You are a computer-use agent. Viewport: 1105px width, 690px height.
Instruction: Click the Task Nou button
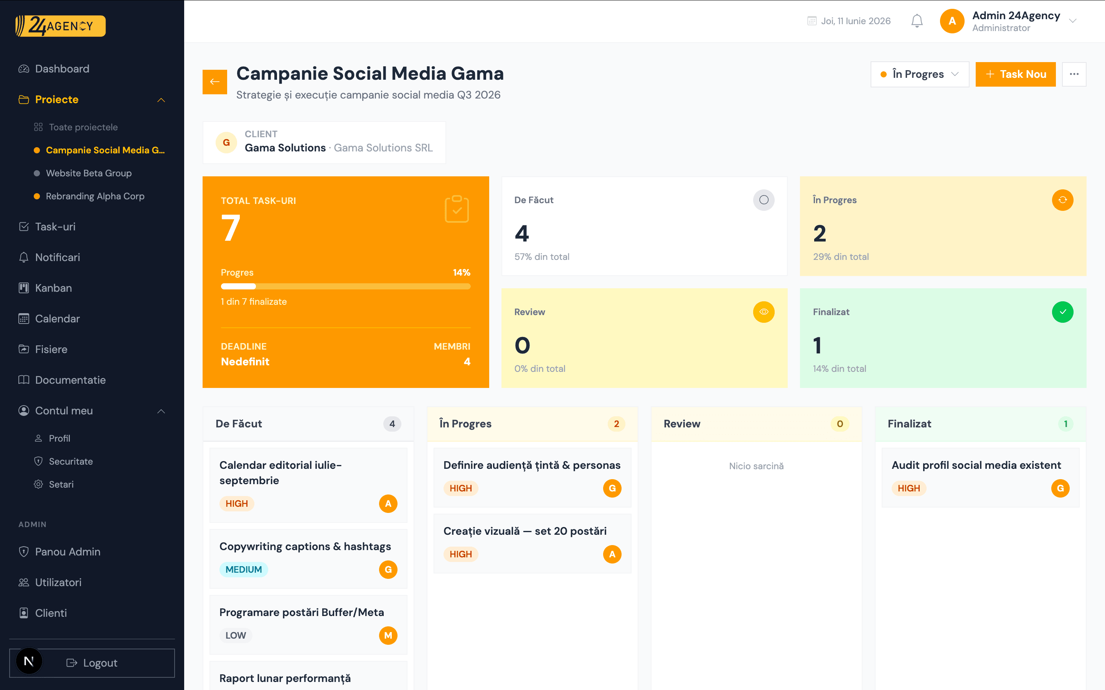point(1016,74)
